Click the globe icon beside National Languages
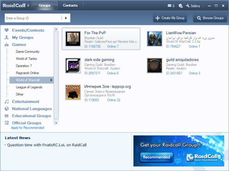The image size is (229, 171). tap(6, 109)
